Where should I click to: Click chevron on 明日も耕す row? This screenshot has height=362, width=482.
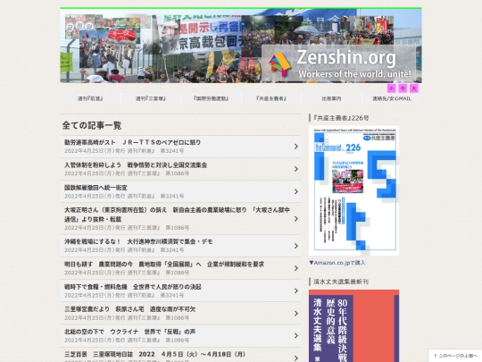pos(296,268)
